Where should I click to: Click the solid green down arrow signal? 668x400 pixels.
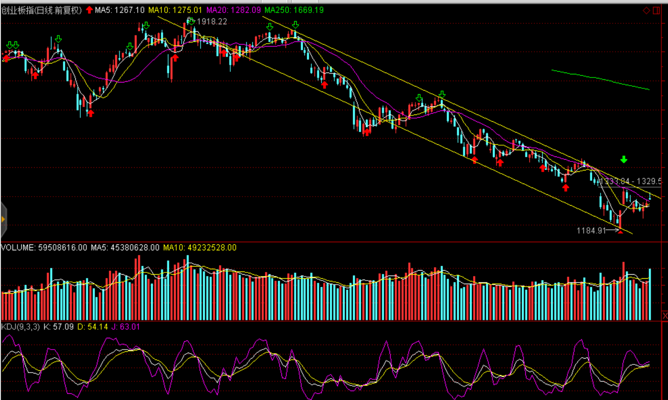point(623,160)
